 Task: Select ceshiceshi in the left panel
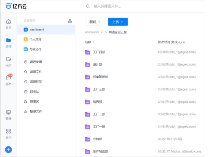click(46, 29)
